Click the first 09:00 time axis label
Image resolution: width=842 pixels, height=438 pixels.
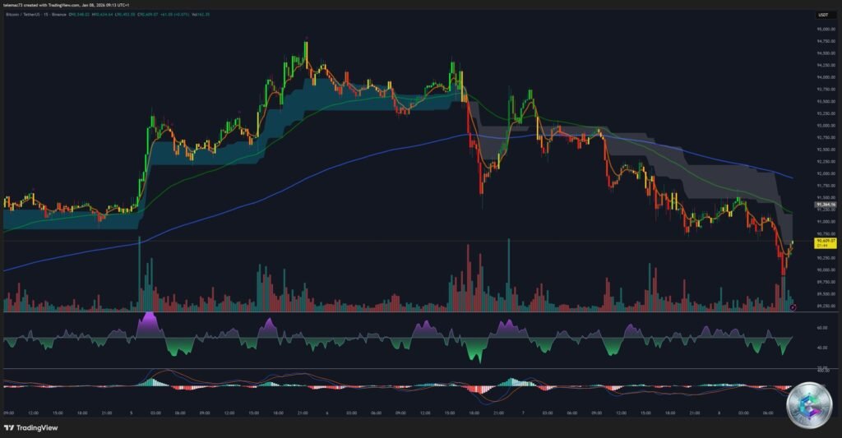click(8, 413)
